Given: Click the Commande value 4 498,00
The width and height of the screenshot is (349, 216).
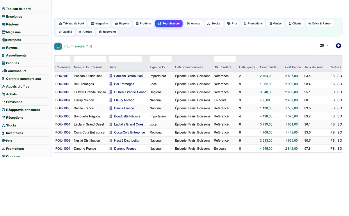Looking at the screenshot, I should 266,116.
